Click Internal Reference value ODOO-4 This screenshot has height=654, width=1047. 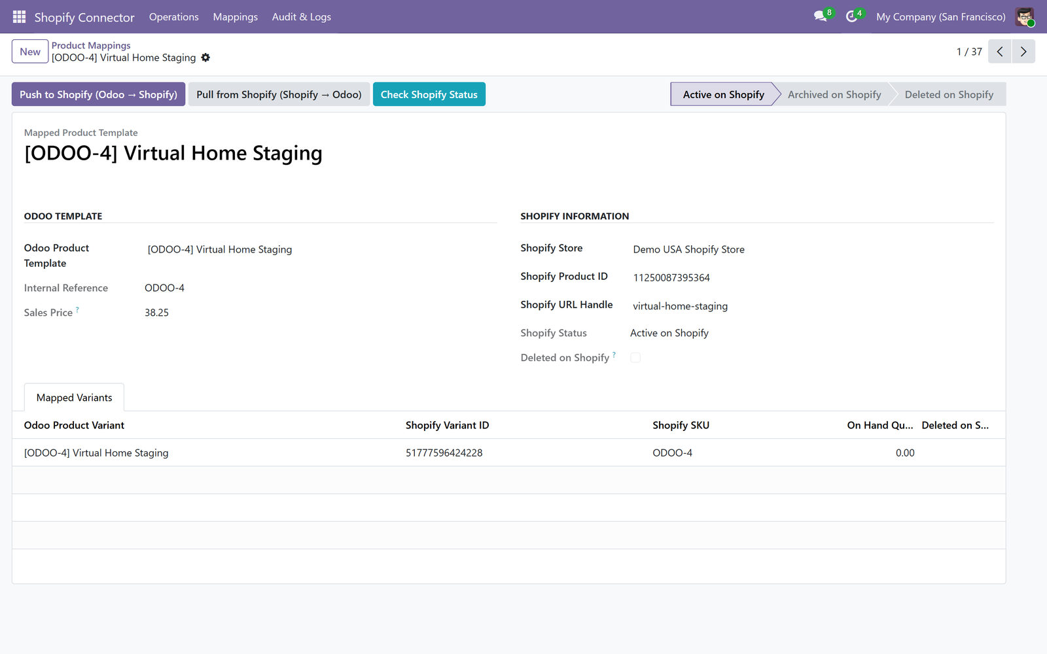click(165, 288)
